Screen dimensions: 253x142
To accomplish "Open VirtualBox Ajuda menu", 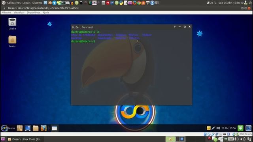I will (46, 12).
